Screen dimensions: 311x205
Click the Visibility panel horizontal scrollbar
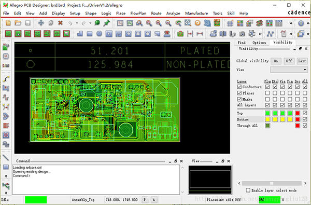(272, 183)
